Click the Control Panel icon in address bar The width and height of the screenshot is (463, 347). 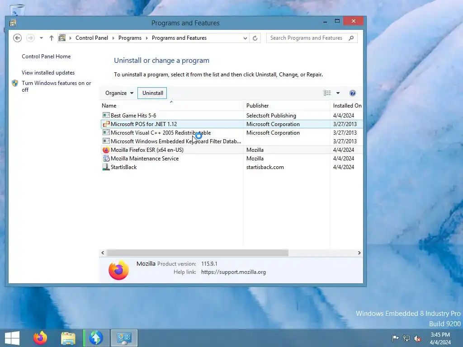point(62,38)
